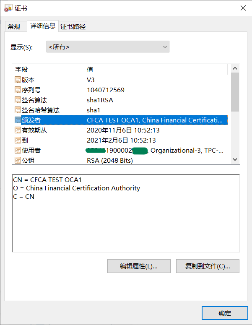The image size is (252, 325).
Task: Click the field list scroll down arrow
Action: [235, 159]
